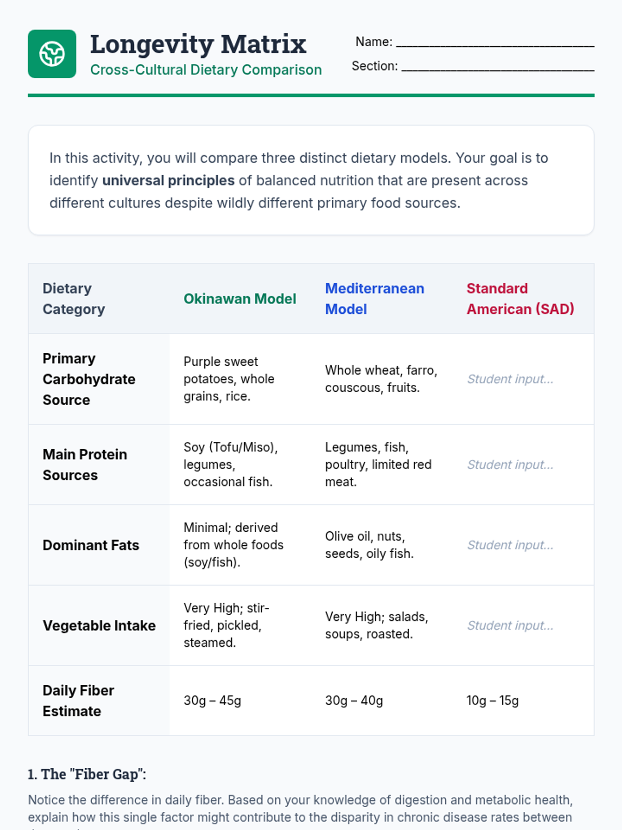
Task: Click the Section blank line
Action: (498, 67)
